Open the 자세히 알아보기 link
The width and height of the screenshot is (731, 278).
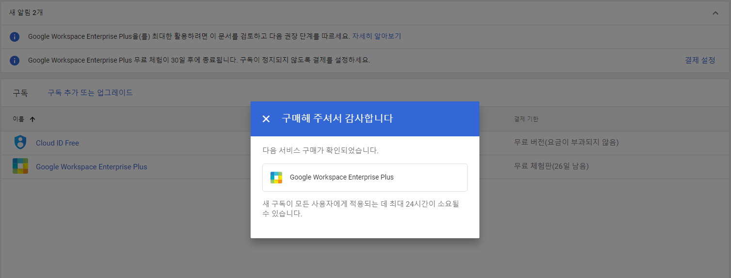(x=377, y=36)
